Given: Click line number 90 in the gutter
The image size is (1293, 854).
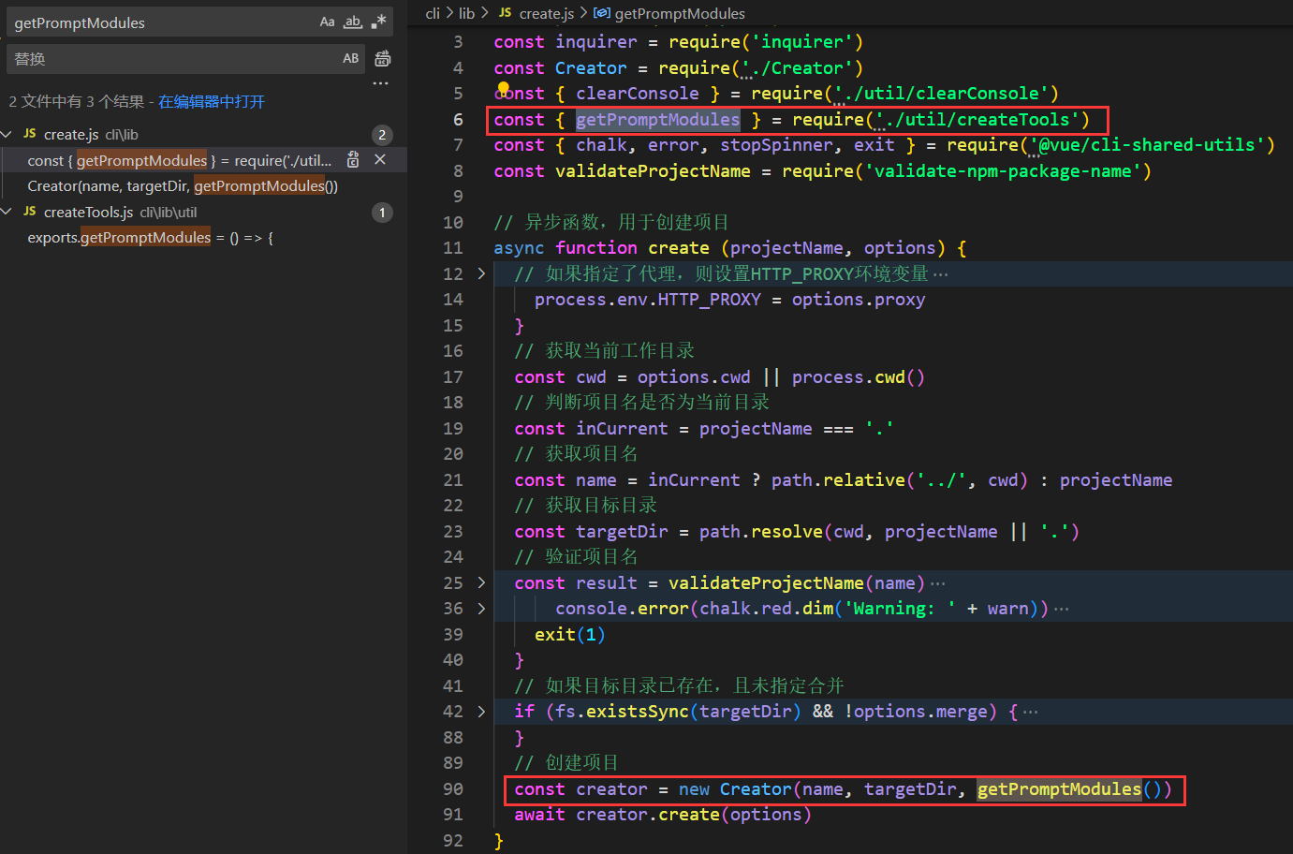Looking at the screenshot, I should pos(453,789).
